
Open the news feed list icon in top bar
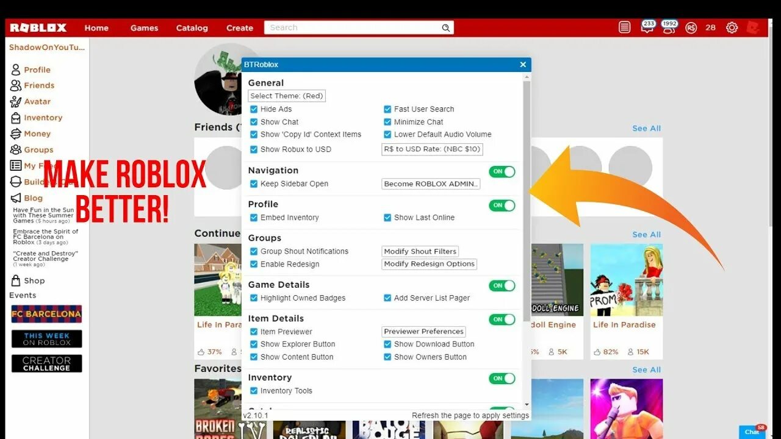coord(624,27)
